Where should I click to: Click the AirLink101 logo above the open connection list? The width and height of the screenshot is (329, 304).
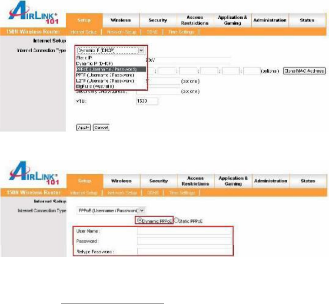33,13
